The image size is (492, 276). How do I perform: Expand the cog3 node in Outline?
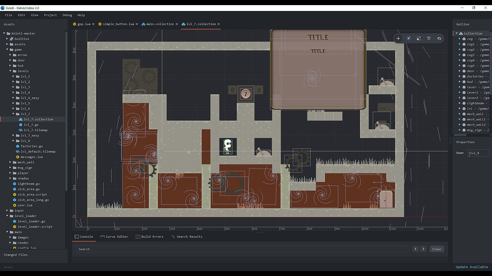tap(460, 55)
